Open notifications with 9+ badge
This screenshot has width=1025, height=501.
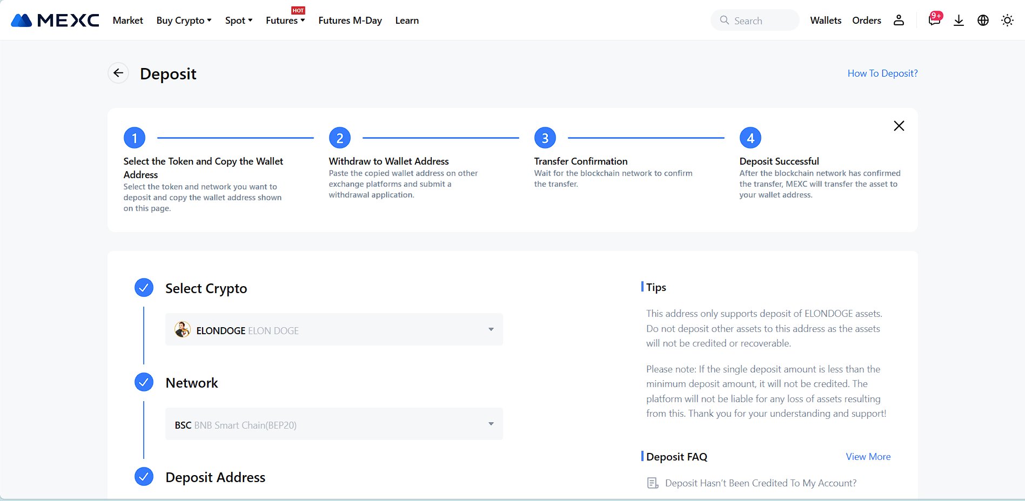pos(935,19)
